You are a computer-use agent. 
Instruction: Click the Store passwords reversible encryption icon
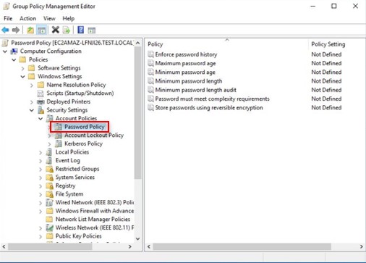point(150,107)
